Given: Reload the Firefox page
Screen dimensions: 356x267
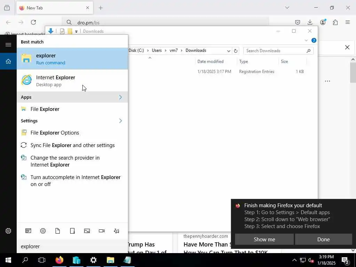Looking at the screenshot, I should [33, 22].
